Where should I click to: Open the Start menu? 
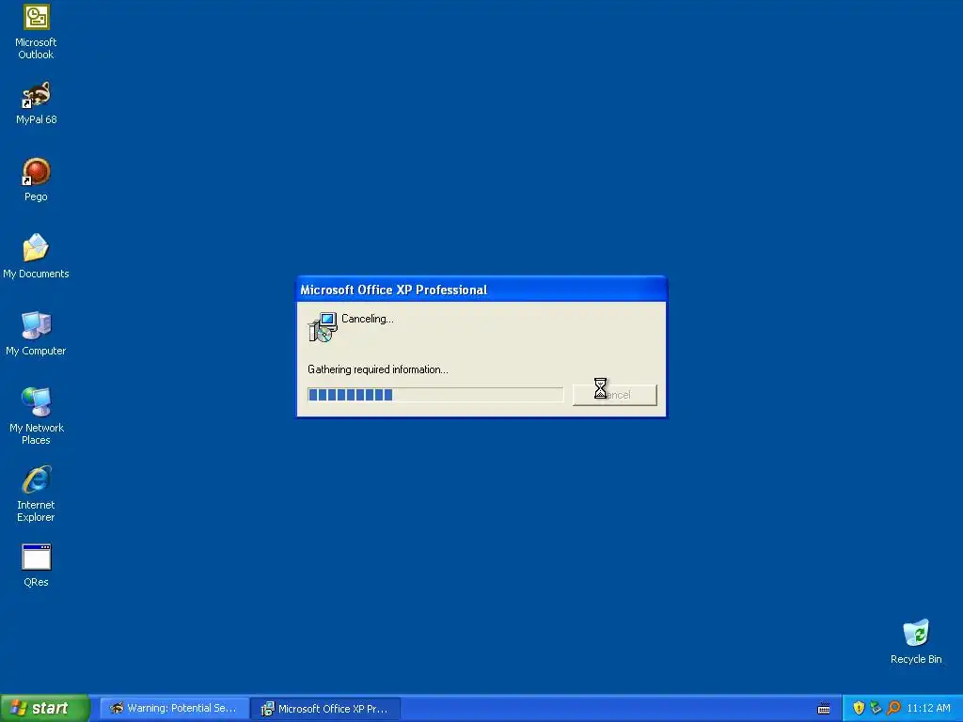pyautogui.click(x=44, y=708)
